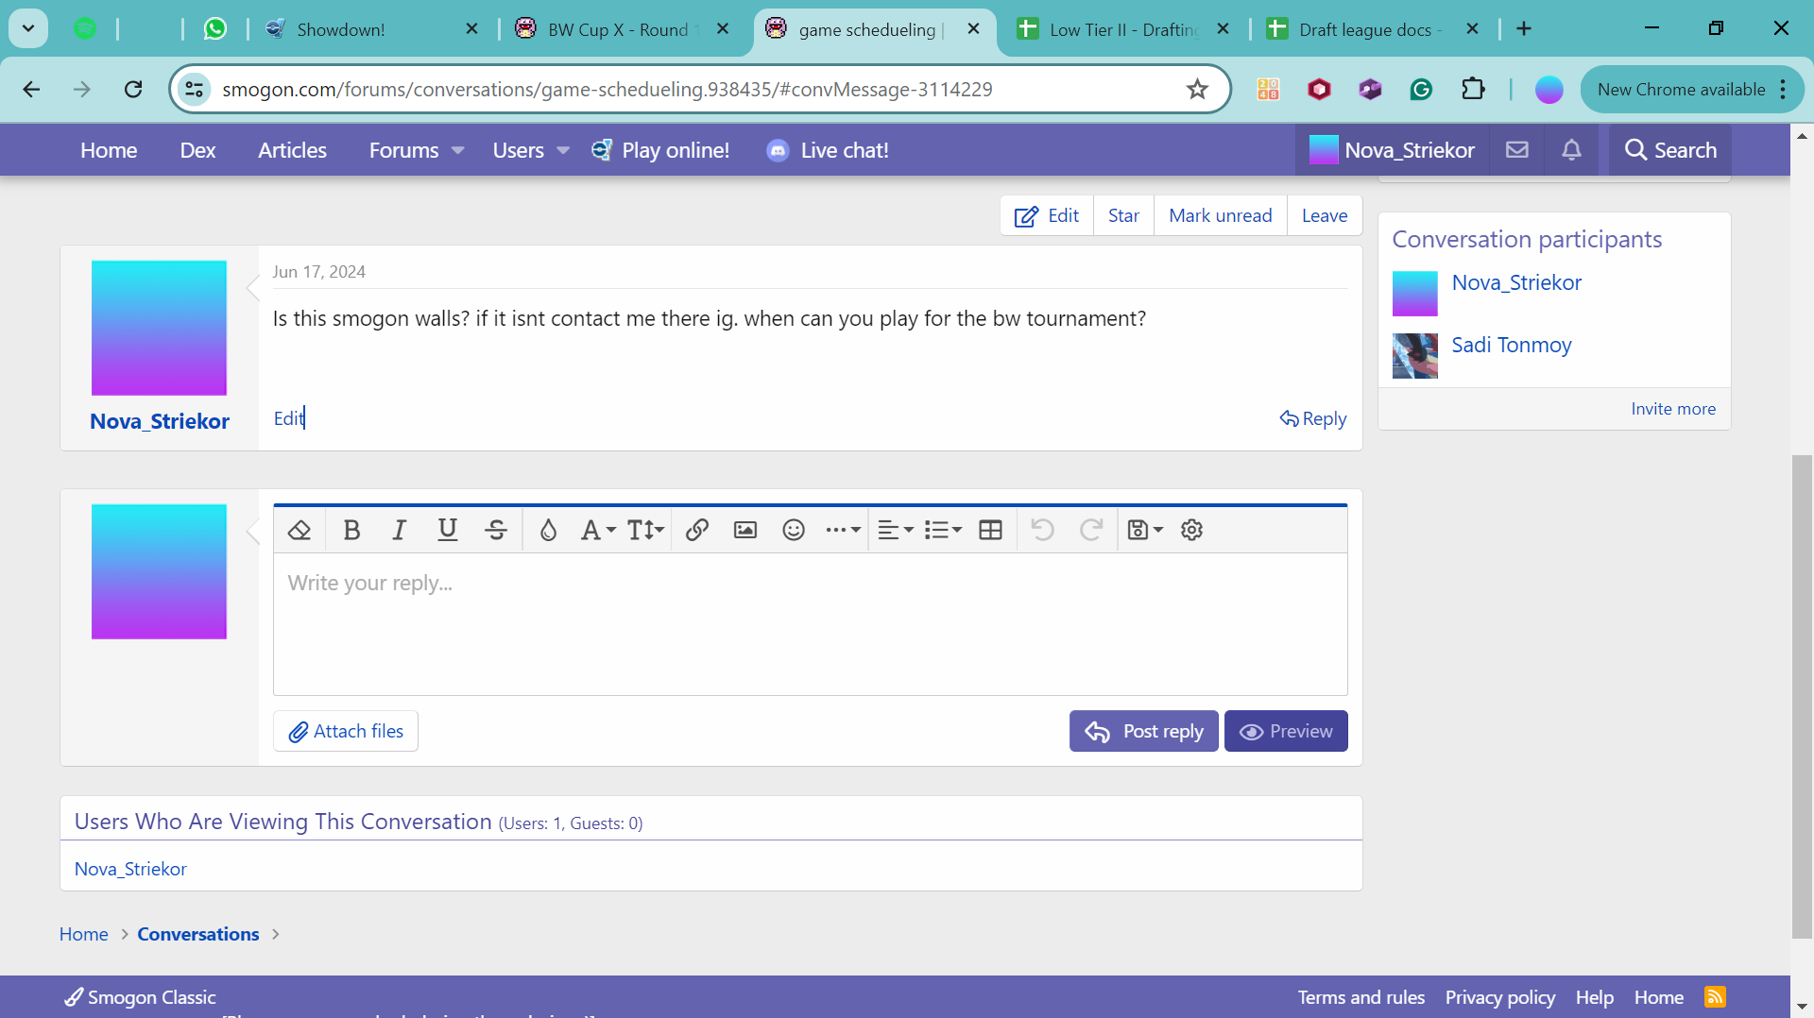This screenshot has width=1814, height=1018.
Task: Insert a table in the editor
Action: (990, 530)
